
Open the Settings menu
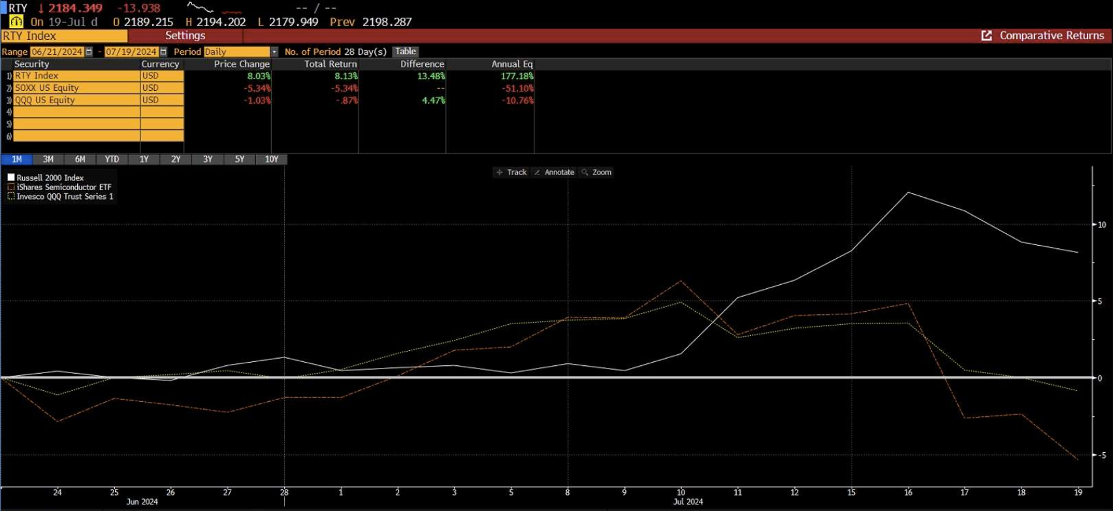point(185,36)
